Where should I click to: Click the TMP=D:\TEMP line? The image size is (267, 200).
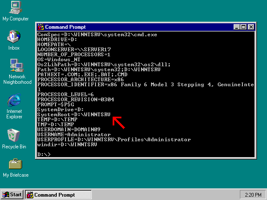click(x=55, y=125)
